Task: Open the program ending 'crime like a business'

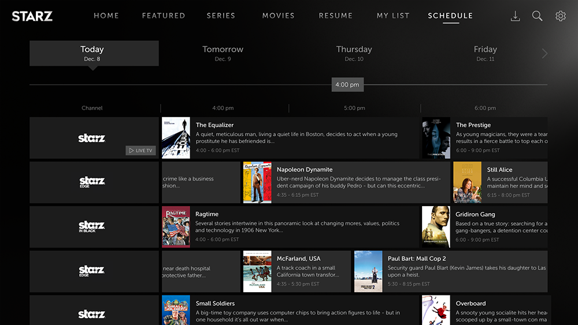Action: coord(201,182)
